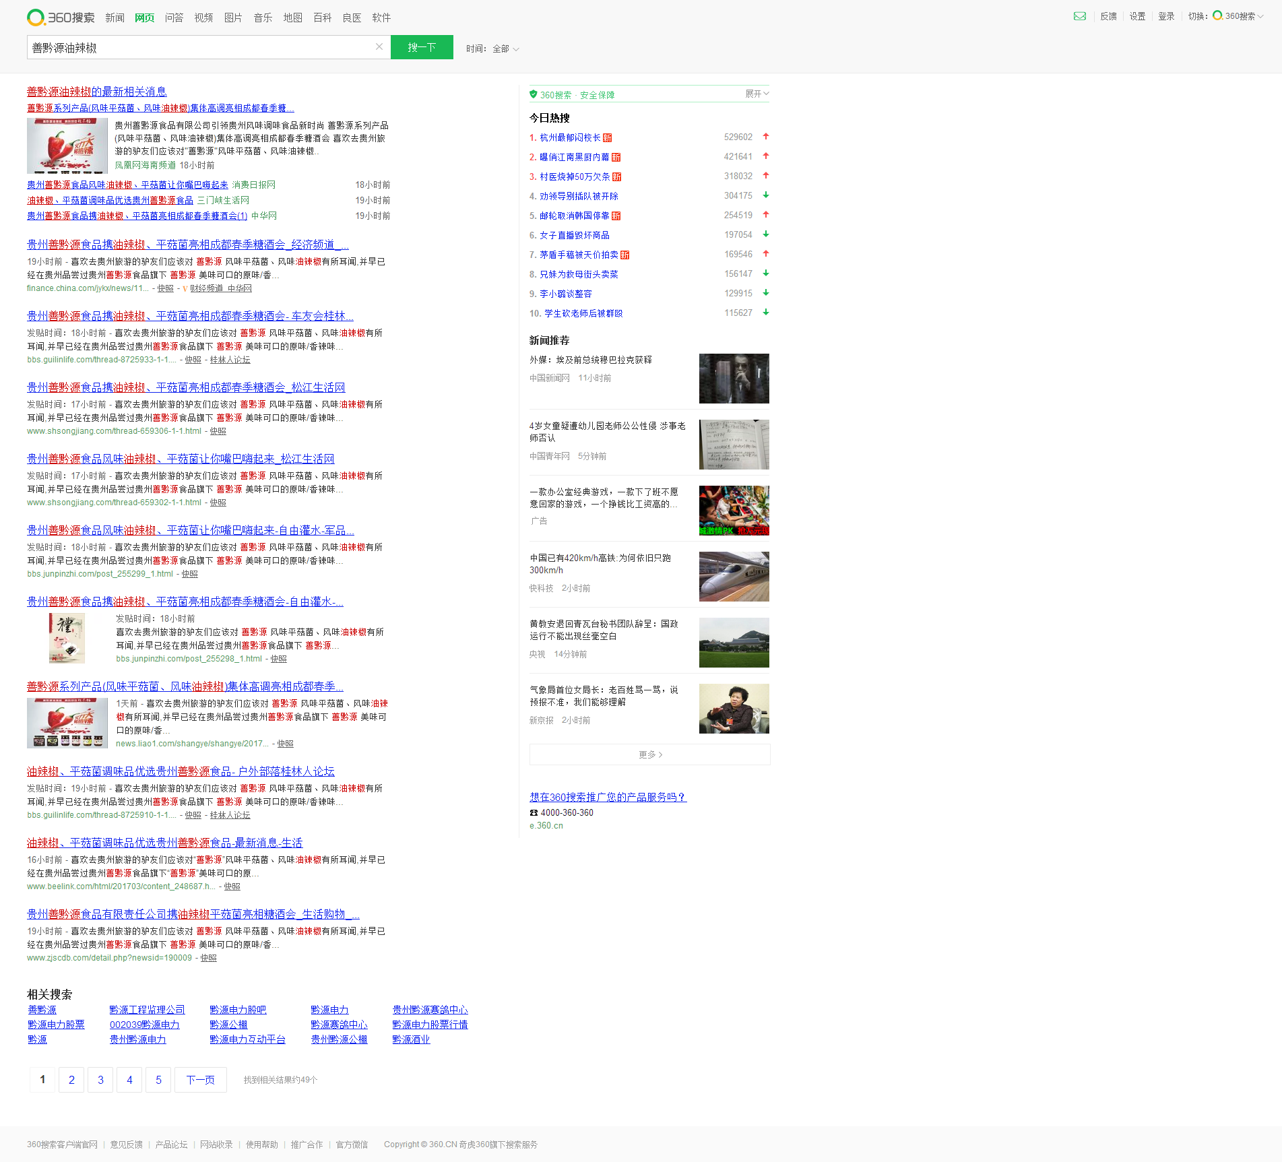Click the 新 badge next to 邮轮取消韩国停靠
Image resolution: width=1282 pixels, height=1162 pixels.
(x=616, y=216)
